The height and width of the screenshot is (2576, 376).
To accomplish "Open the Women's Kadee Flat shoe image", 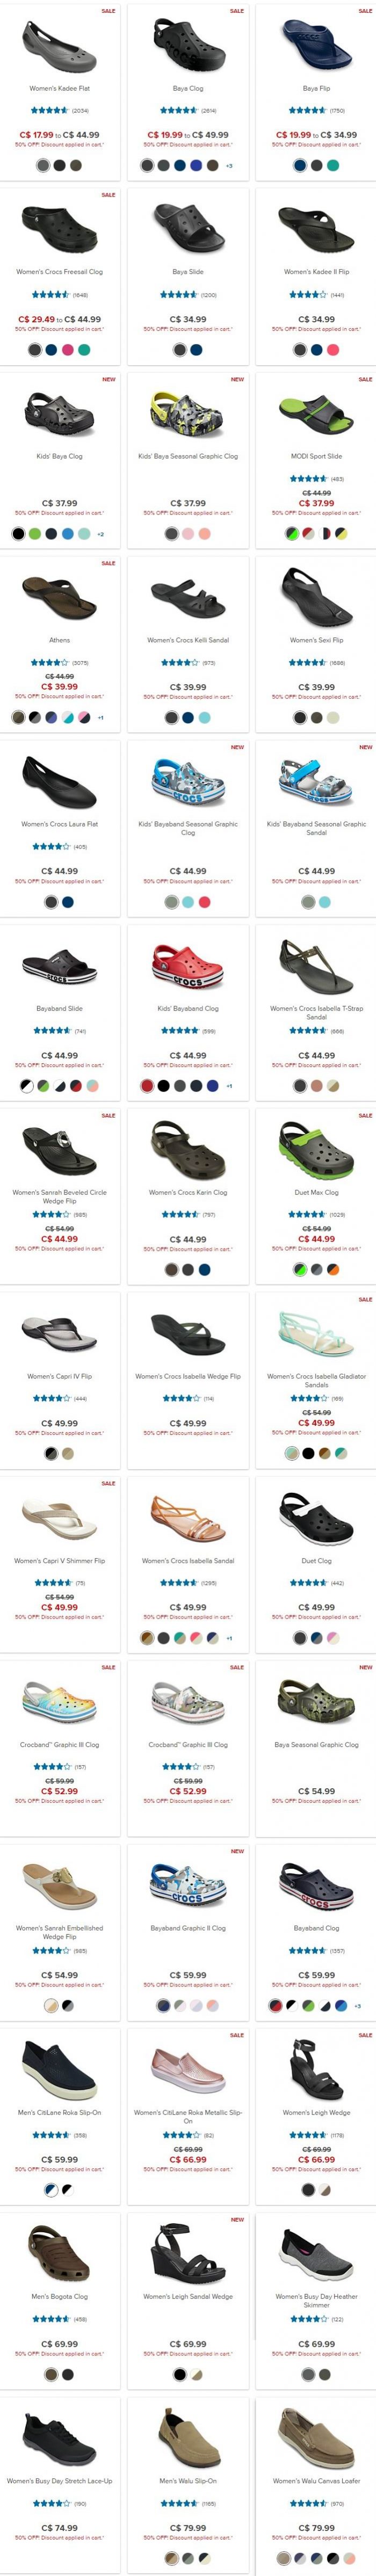I will [x=60, y=45].
